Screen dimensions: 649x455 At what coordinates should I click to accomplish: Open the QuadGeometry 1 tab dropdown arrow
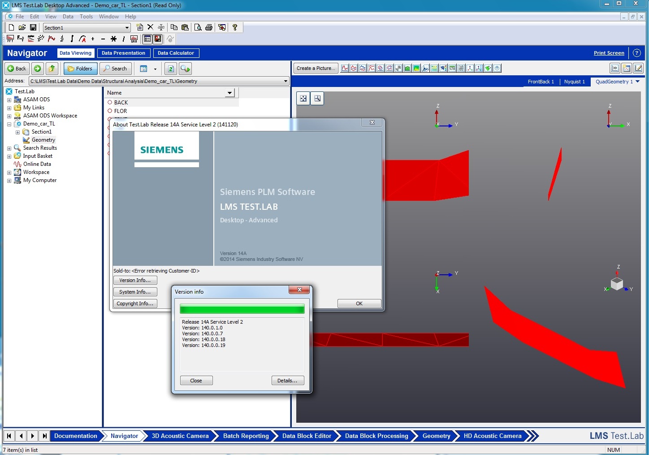click(x=637, y=82)
